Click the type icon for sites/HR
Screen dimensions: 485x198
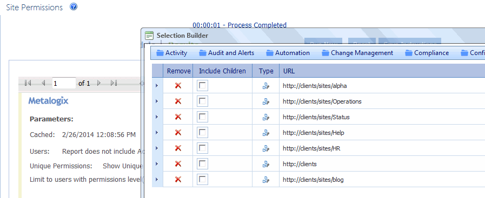[265, 149]
